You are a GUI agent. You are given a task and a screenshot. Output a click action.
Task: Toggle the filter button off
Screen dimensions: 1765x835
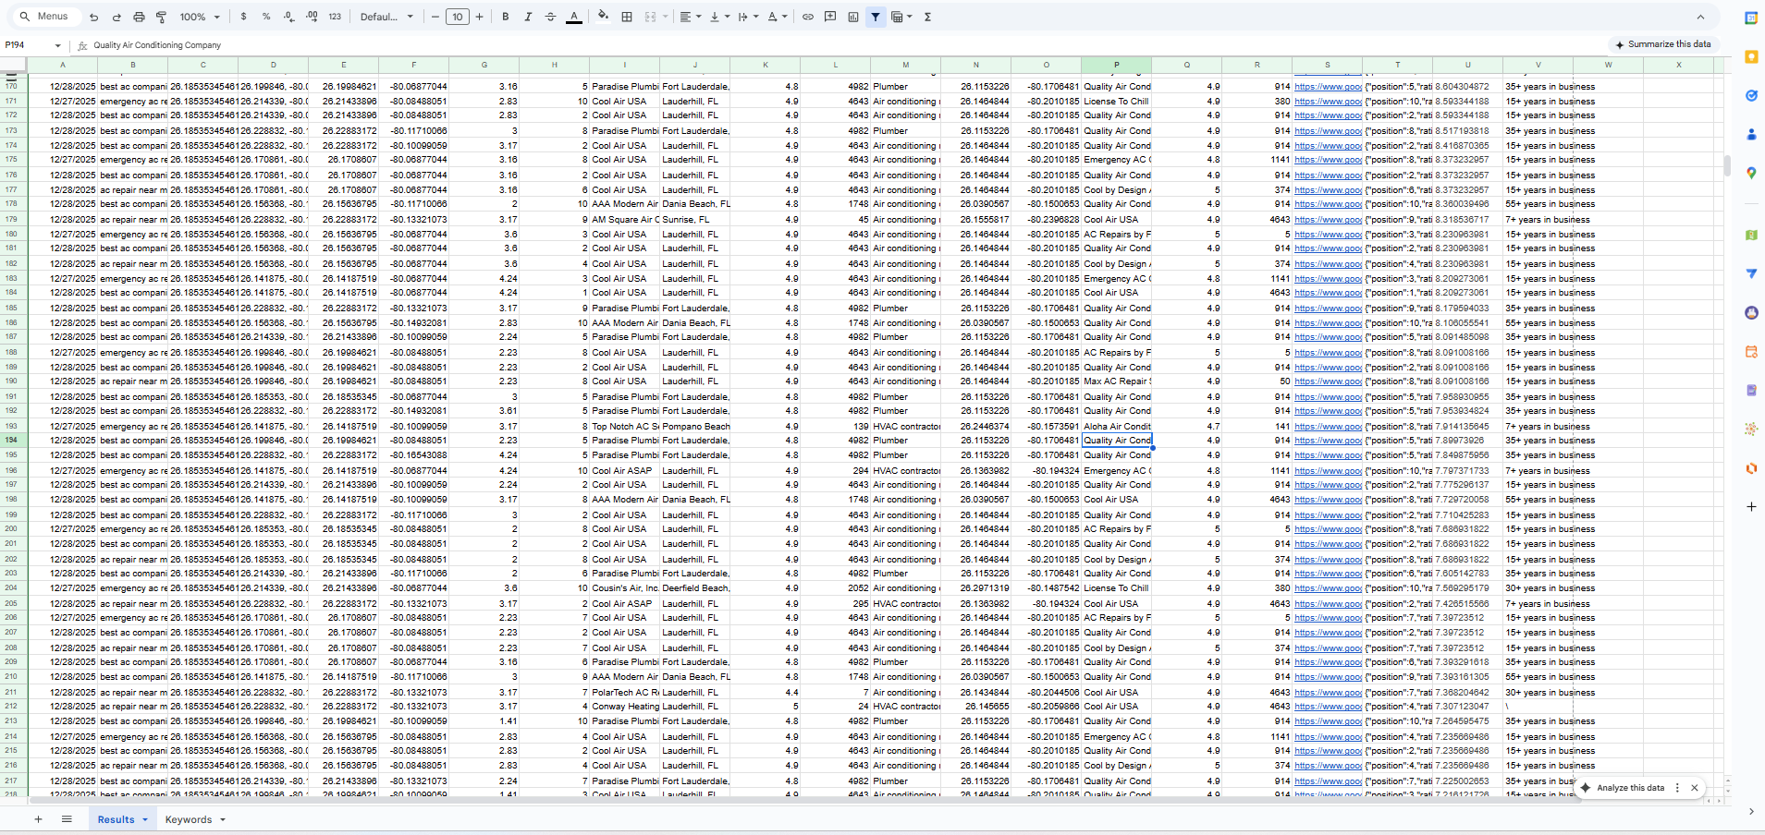pos(875,17)
